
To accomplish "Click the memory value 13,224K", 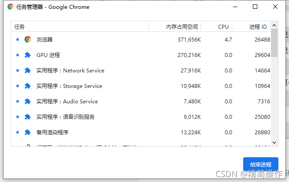I will (x=191, y=133).
